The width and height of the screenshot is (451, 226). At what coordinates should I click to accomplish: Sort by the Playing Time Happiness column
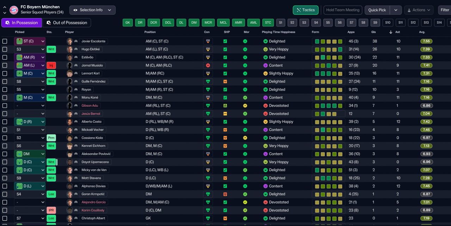(x=278, y=32)
